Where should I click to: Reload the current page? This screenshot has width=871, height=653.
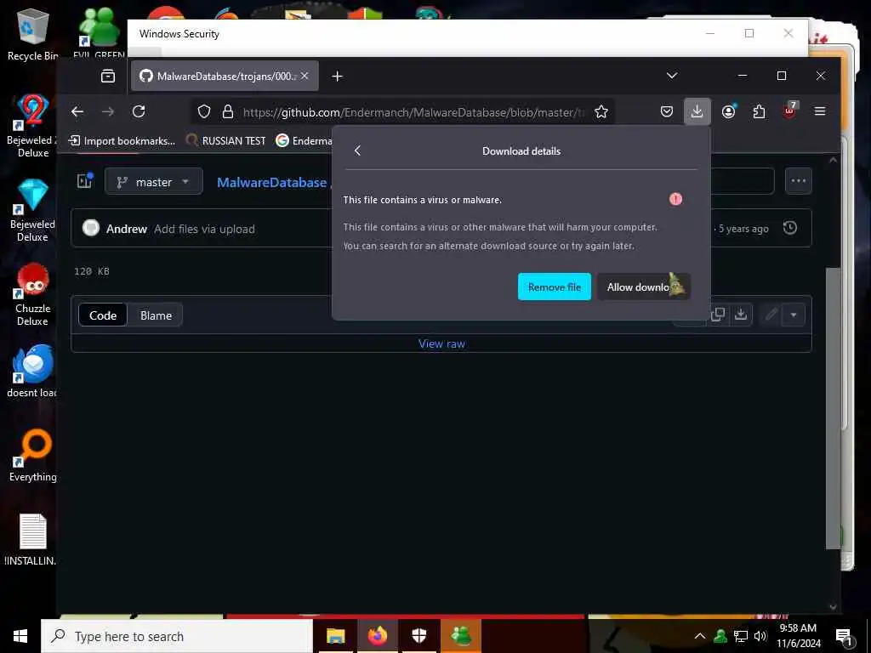(x=139, y=111)
